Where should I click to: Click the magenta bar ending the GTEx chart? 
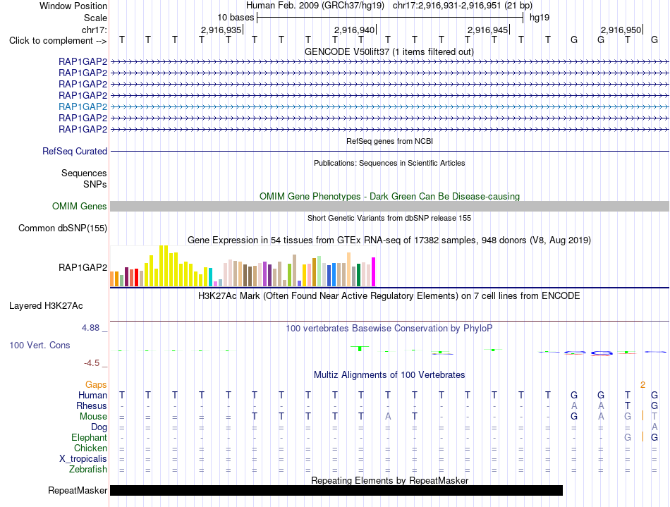374,271
